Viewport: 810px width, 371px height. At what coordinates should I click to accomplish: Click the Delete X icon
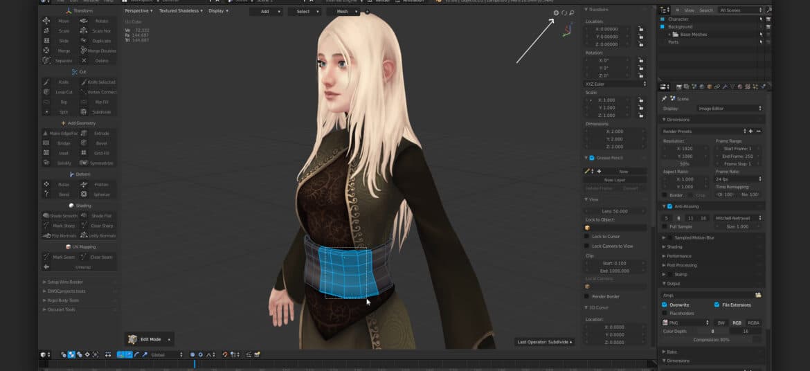(84, 60)
